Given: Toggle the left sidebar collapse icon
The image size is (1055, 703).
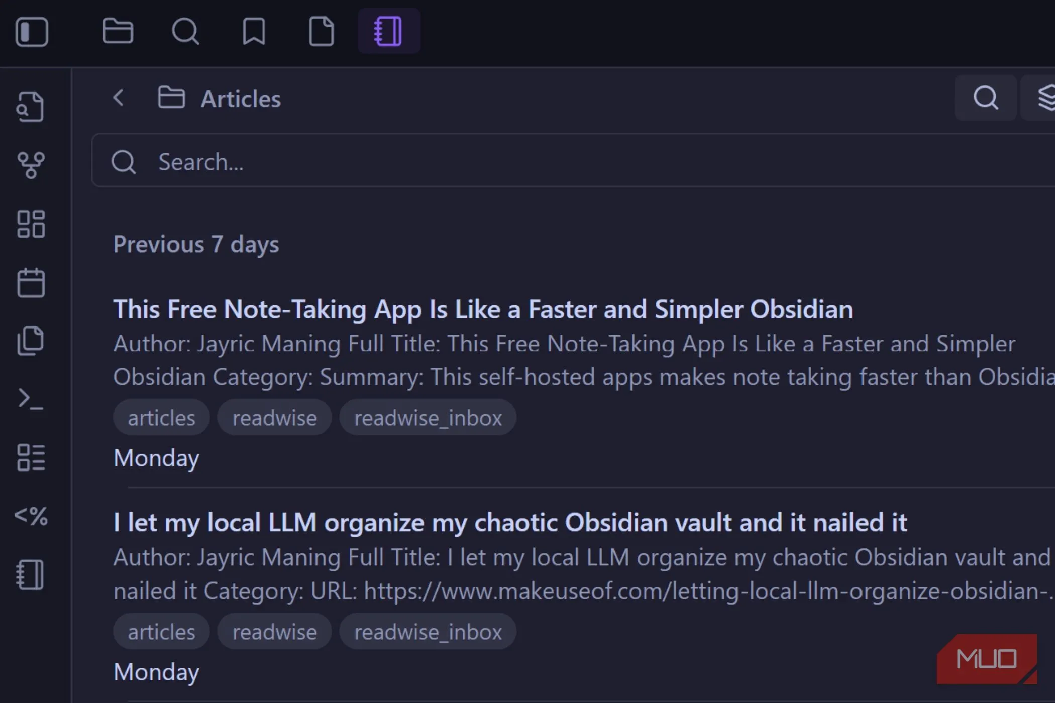Looking at the screenshot, I should click(x=32, y=32).
